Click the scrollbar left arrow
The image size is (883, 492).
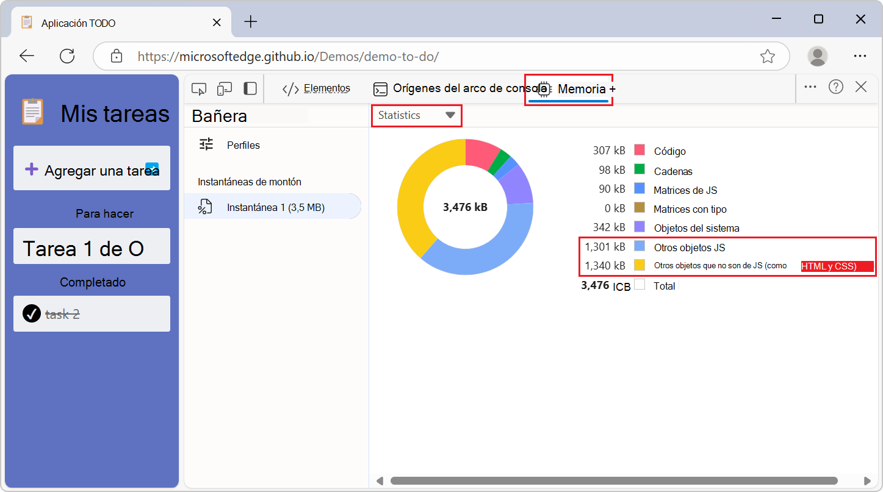click(380, 480)
